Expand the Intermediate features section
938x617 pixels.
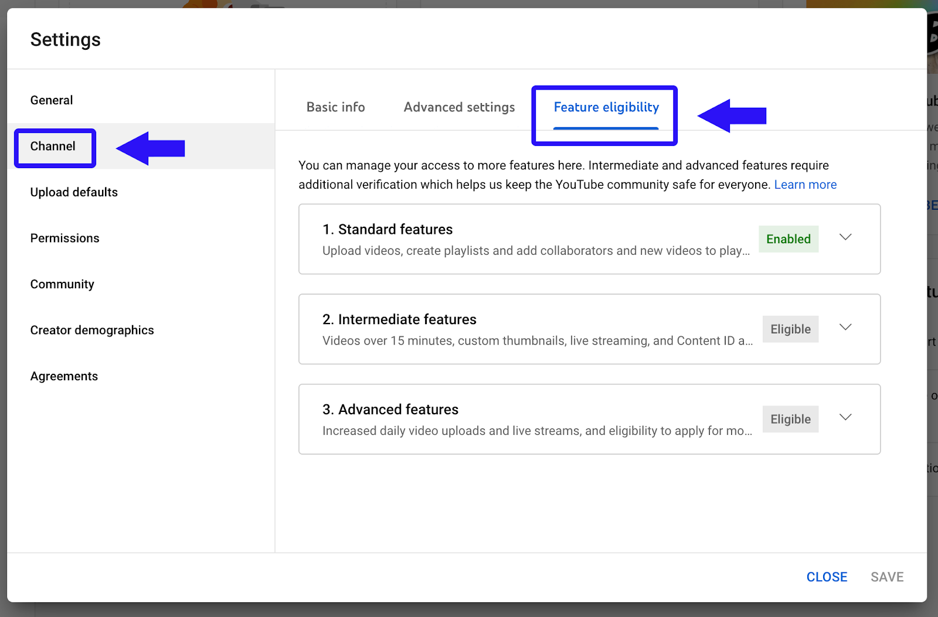pyautogui.click(x=845, y=328)
